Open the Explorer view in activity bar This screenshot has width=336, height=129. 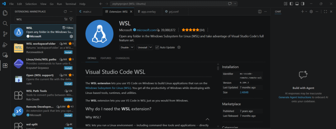tap(5, 13)
